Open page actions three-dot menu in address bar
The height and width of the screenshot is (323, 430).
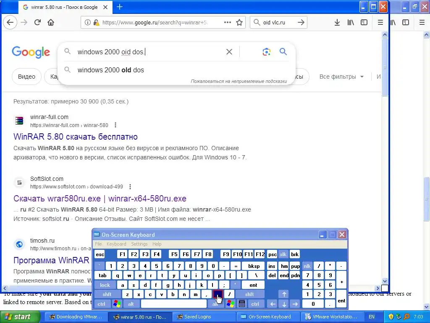click(x=227, y=23)
